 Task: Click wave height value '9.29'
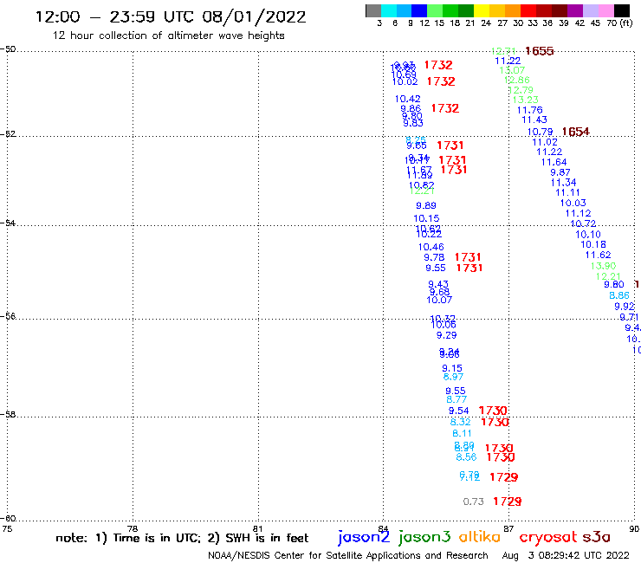pos(446,335)
